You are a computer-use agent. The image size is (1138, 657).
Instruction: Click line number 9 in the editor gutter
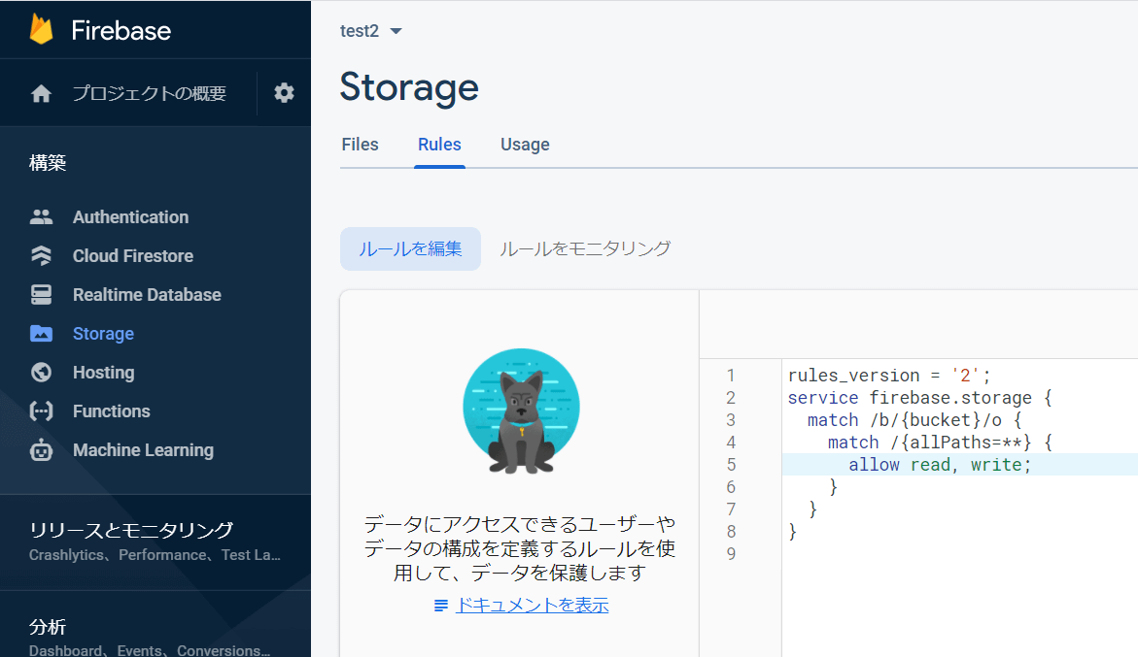731,553
